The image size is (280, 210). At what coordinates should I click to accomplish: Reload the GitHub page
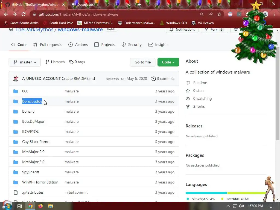click(x=24, y=14)
